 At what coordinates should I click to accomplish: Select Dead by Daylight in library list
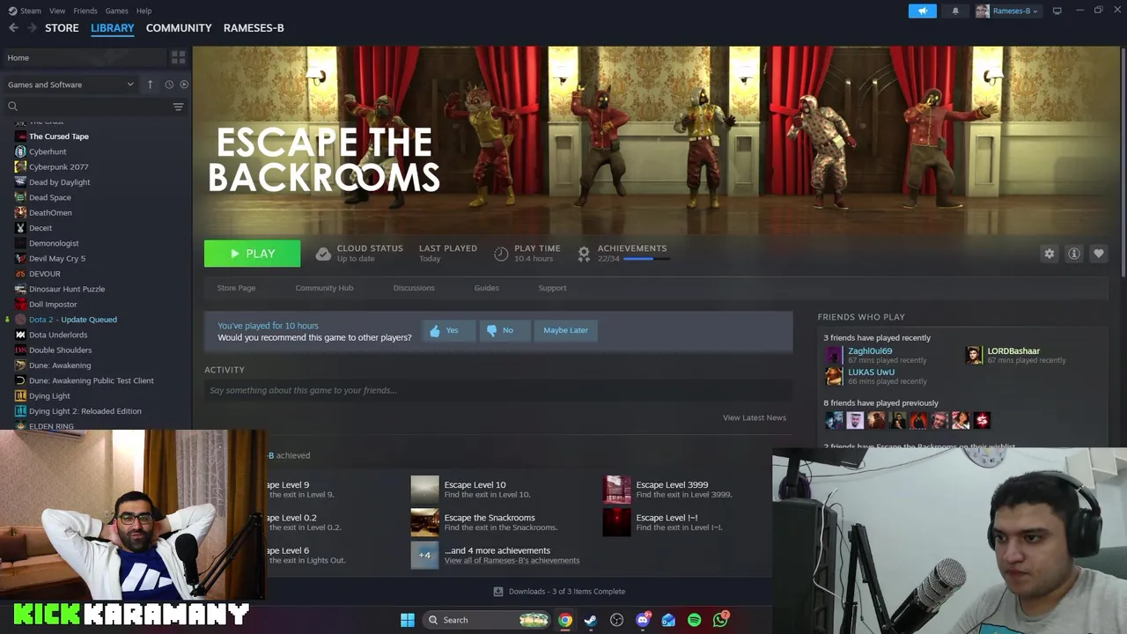[59, 182]
